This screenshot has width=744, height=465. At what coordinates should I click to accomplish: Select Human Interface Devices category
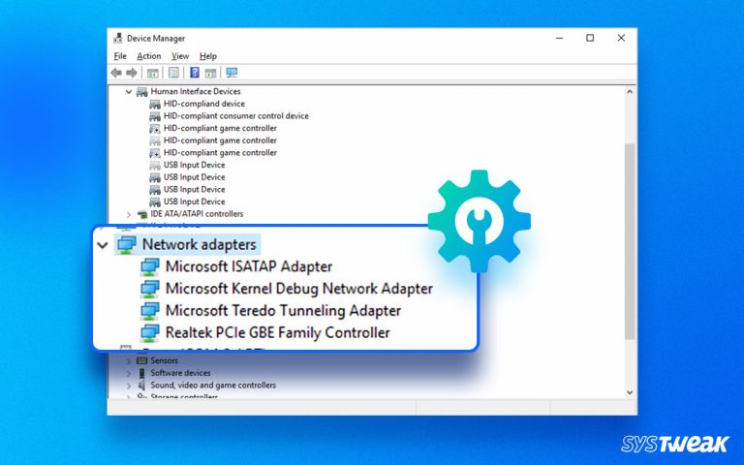pyautogui.click(x=196, y=92)
